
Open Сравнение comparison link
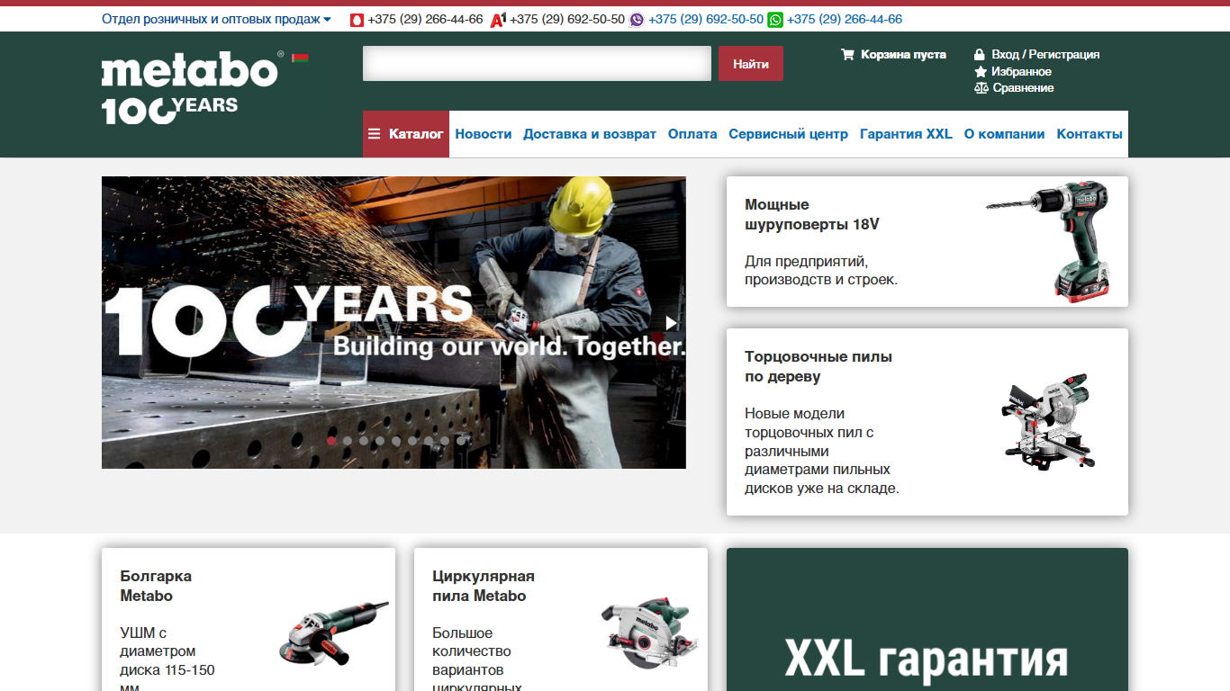point(1023,88)
